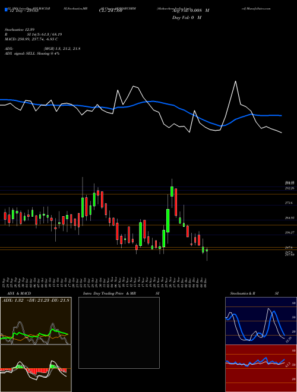The width and height of the screenshot is (297, 392).
Task: Click the long red candle after the November peak
Action: tap(176, 202)
